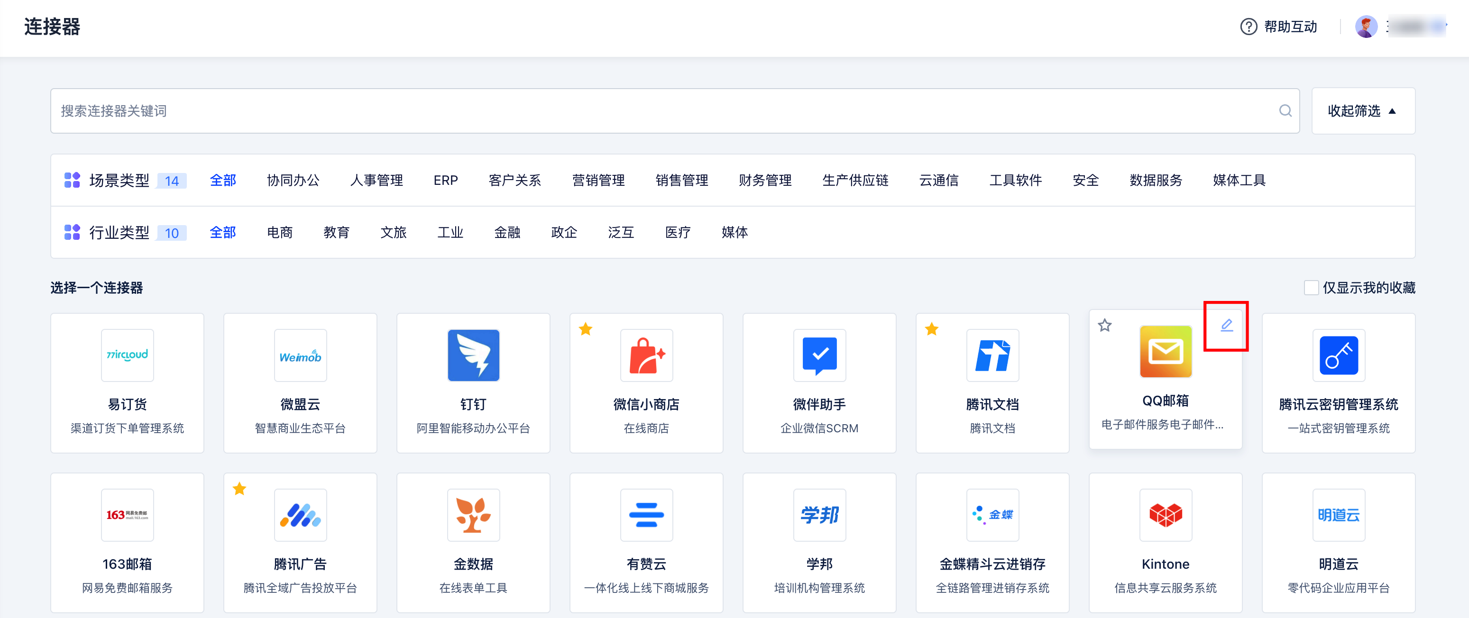The image size is (1469, 618).
Task: Filter by 电商 industry
Action: pyautogui.click(x=279, y=232)
